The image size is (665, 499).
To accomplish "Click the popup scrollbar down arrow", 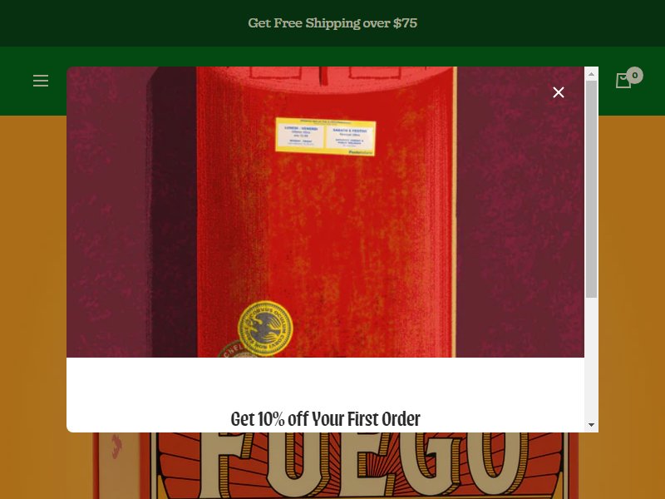I will (591, 425).
